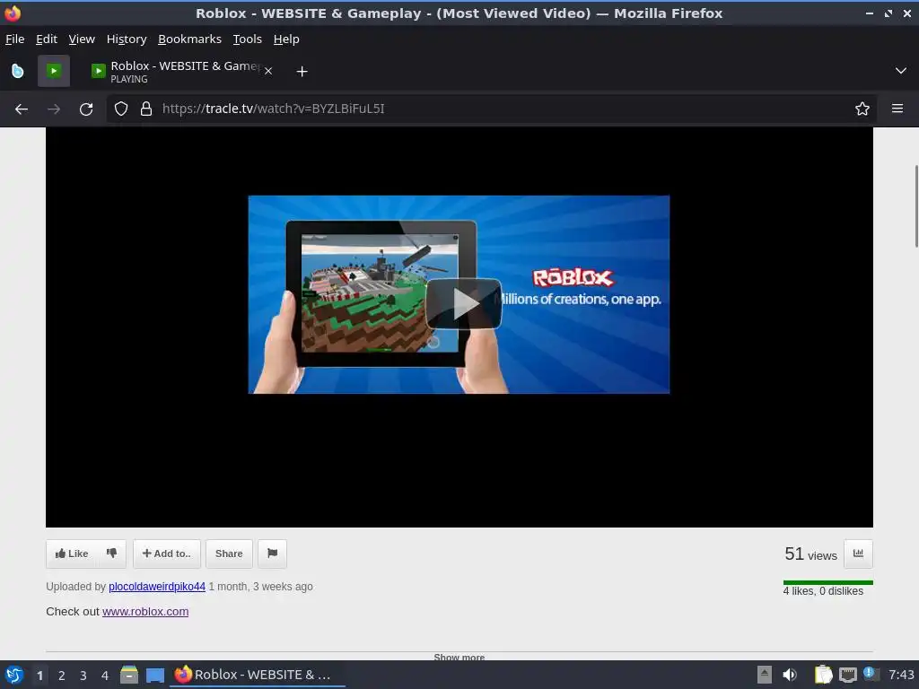This screenshot has width=919, height=689.
Task: Dislike the video with thumbs down
Action: (x=111, y=554)
